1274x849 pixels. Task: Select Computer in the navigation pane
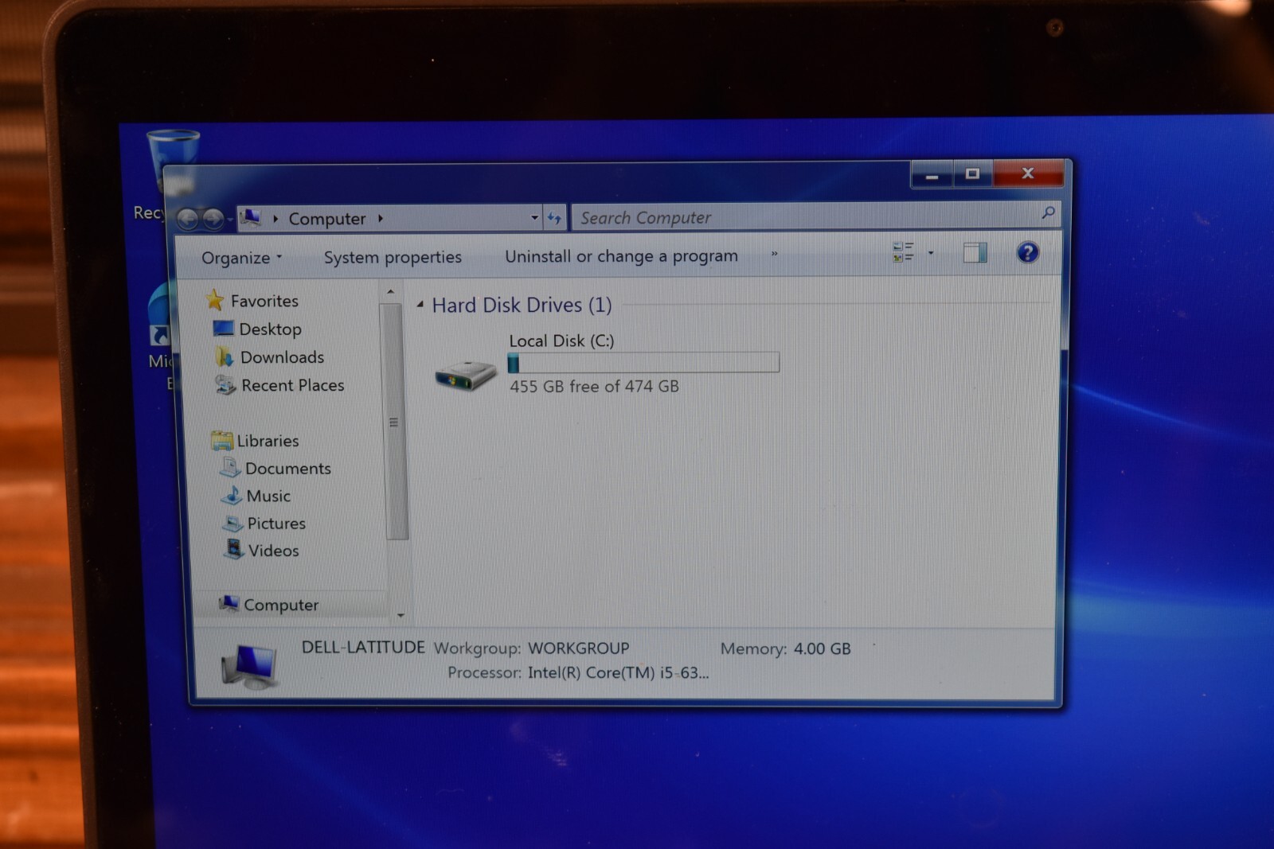click(280, 605)
